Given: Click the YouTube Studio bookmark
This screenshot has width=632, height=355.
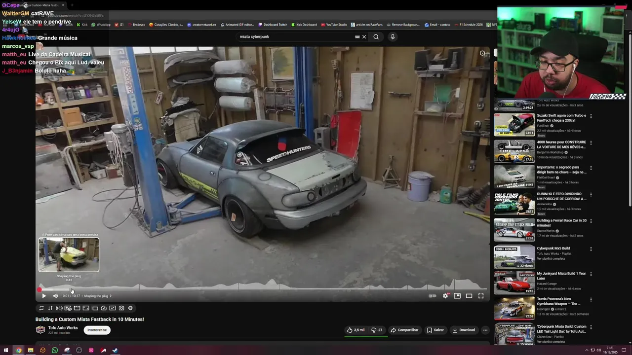Looking at the screenshot, I should point(334,24).
